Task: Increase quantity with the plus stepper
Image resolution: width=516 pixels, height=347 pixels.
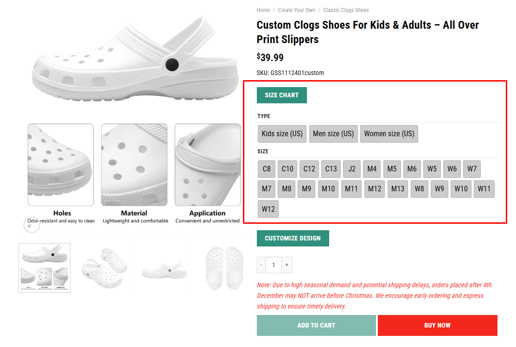Action: (x=287, y=265)
